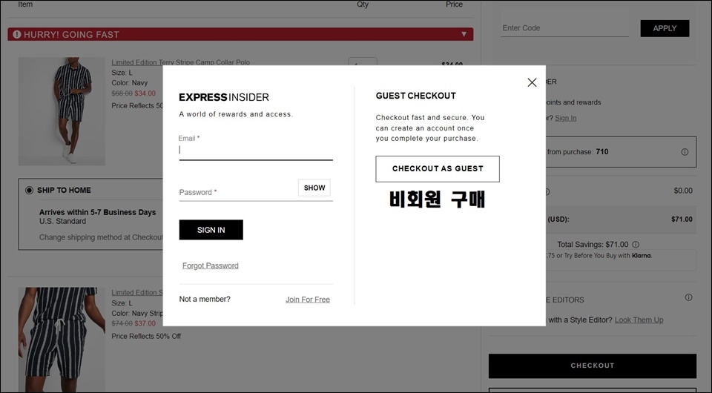The image size is (712, 393).
Task: Click info icon next to Total Savings
Action: 636,244
